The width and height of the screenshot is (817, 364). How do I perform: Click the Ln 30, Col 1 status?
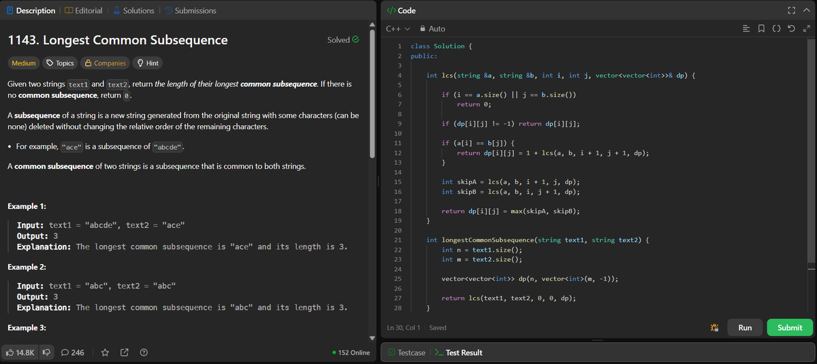pyautogui.click(x=403, y=327)
